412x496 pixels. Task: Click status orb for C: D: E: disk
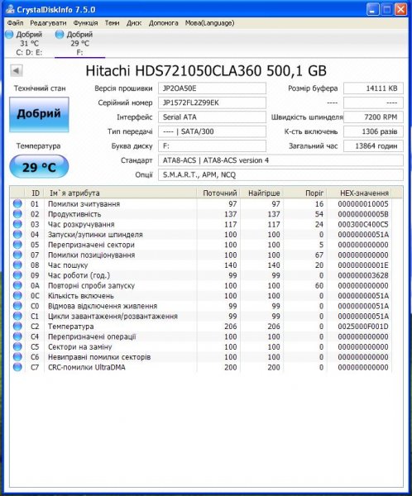tap(9, 34)
